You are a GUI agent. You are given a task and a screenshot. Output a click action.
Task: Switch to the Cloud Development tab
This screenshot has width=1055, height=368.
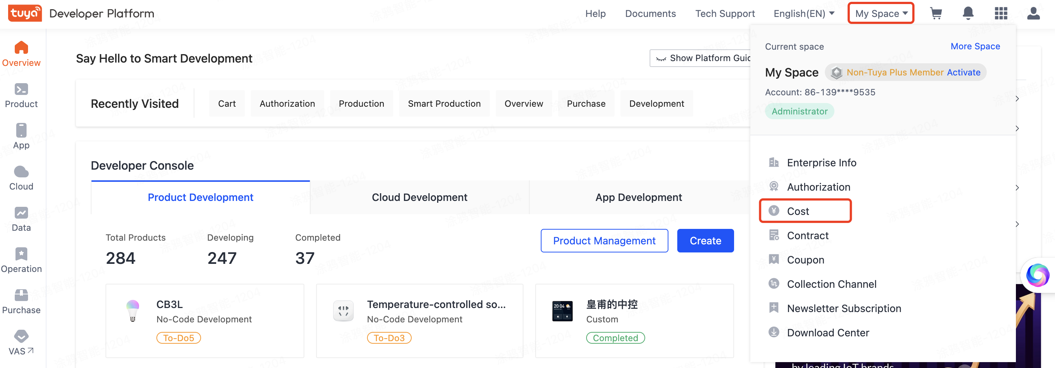click(x=419, y=197)
